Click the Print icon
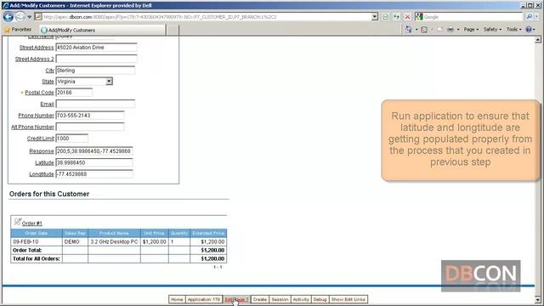 click(450, 30)
